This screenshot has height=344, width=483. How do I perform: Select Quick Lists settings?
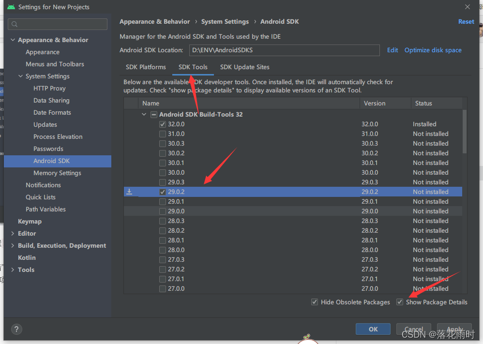(41, 197)
